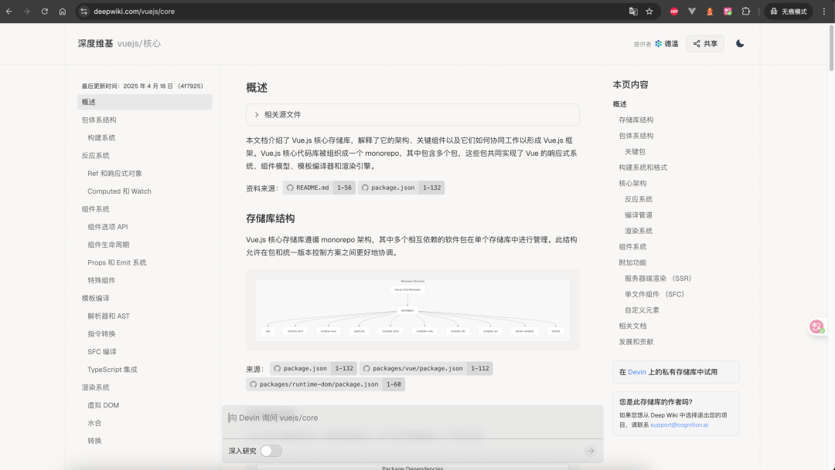Viewport: 835px width, 470px height.
Task: Click the orange figure extension icon
Action: (x=710, y=11)
